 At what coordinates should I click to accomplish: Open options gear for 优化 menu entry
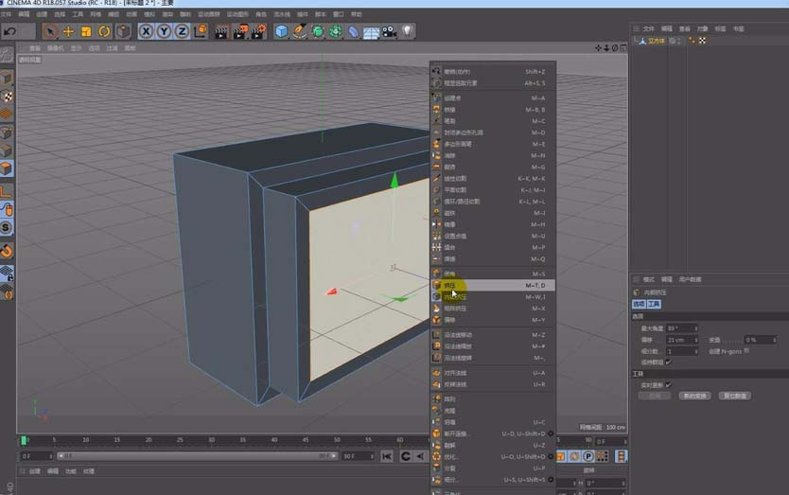pos(549,456)
